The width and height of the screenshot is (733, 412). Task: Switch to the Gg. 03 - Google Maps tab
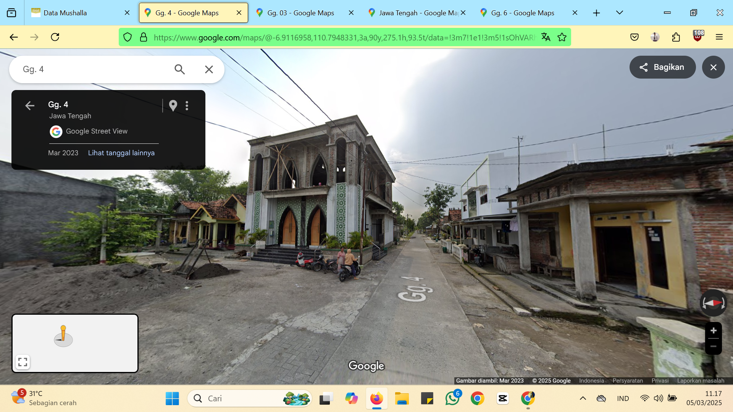(300, 13)
